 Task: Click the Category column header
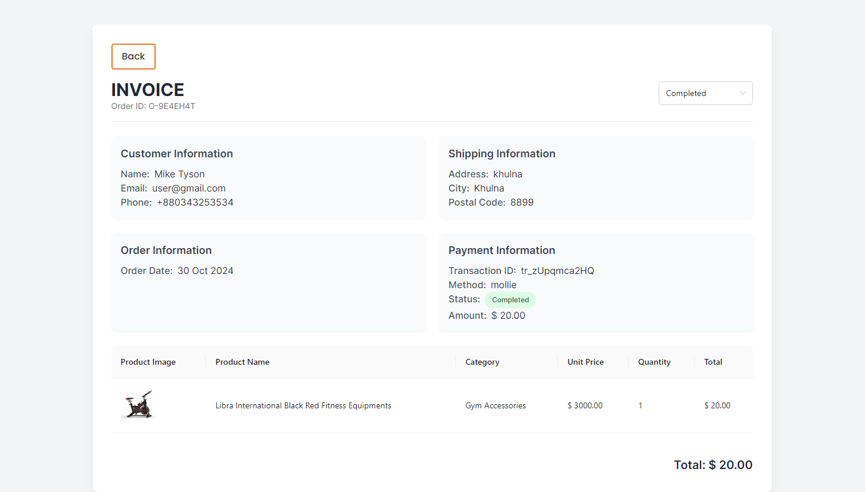click(x=482, y=362)
